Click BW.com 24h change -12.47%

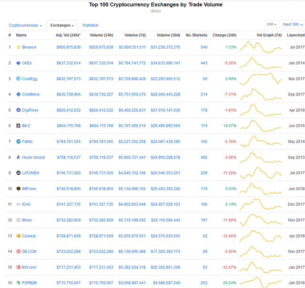[229, 267]
